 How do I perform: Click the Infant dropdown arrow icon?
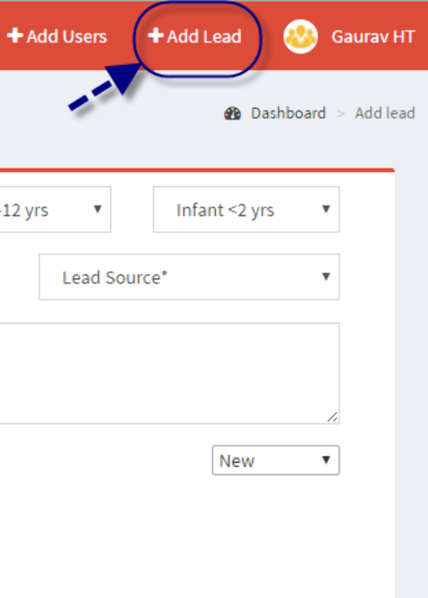326,209
